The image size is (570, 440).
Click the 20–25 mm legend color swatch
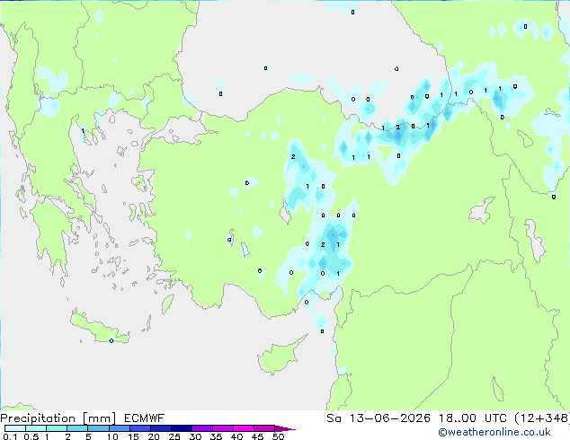tap(161, 428)
